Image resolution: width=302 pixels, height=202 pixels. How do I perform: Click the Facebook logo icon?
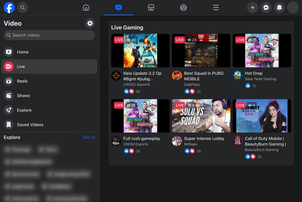[9, 7]
